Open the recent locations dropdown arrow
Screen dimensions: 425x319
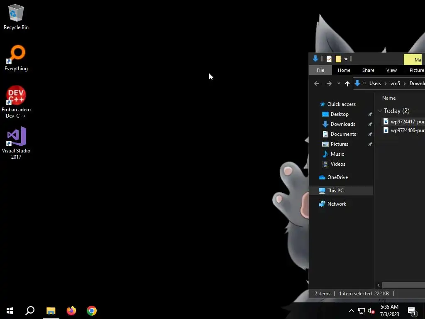coord(339,83)
